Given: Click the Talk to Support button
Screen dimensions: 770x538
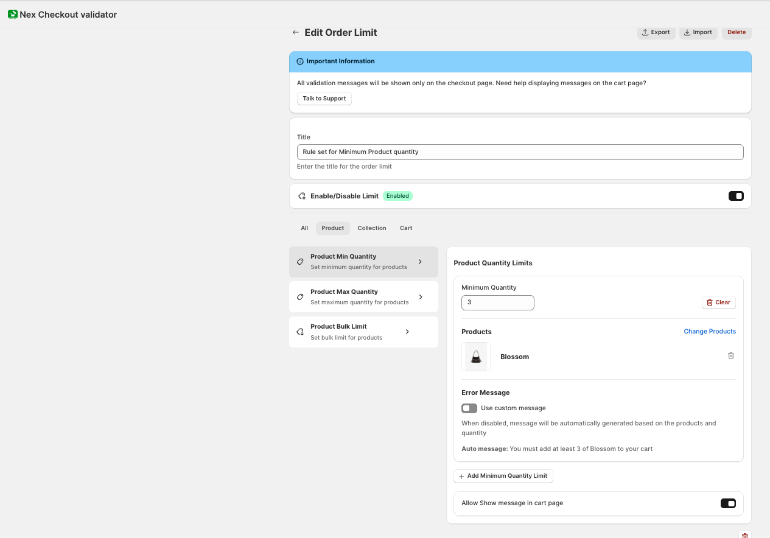Looking at the screenshot, I should [x=324, y=99].
